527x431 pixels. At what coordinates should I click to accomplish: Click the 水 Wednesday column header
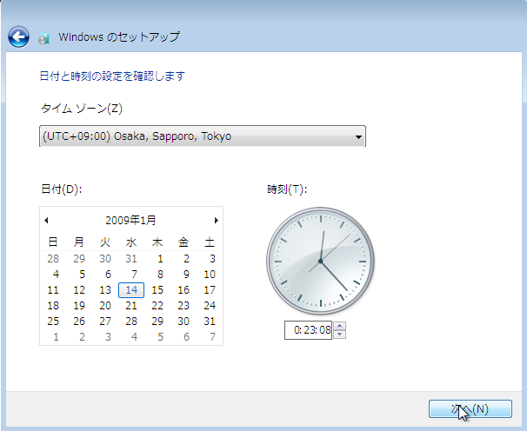click(131, 242)
